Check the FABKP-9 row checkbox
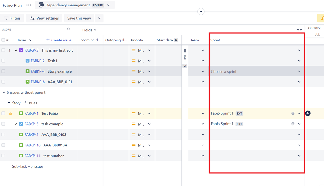This screenshot has height=186, width=324. click(3, 134)
